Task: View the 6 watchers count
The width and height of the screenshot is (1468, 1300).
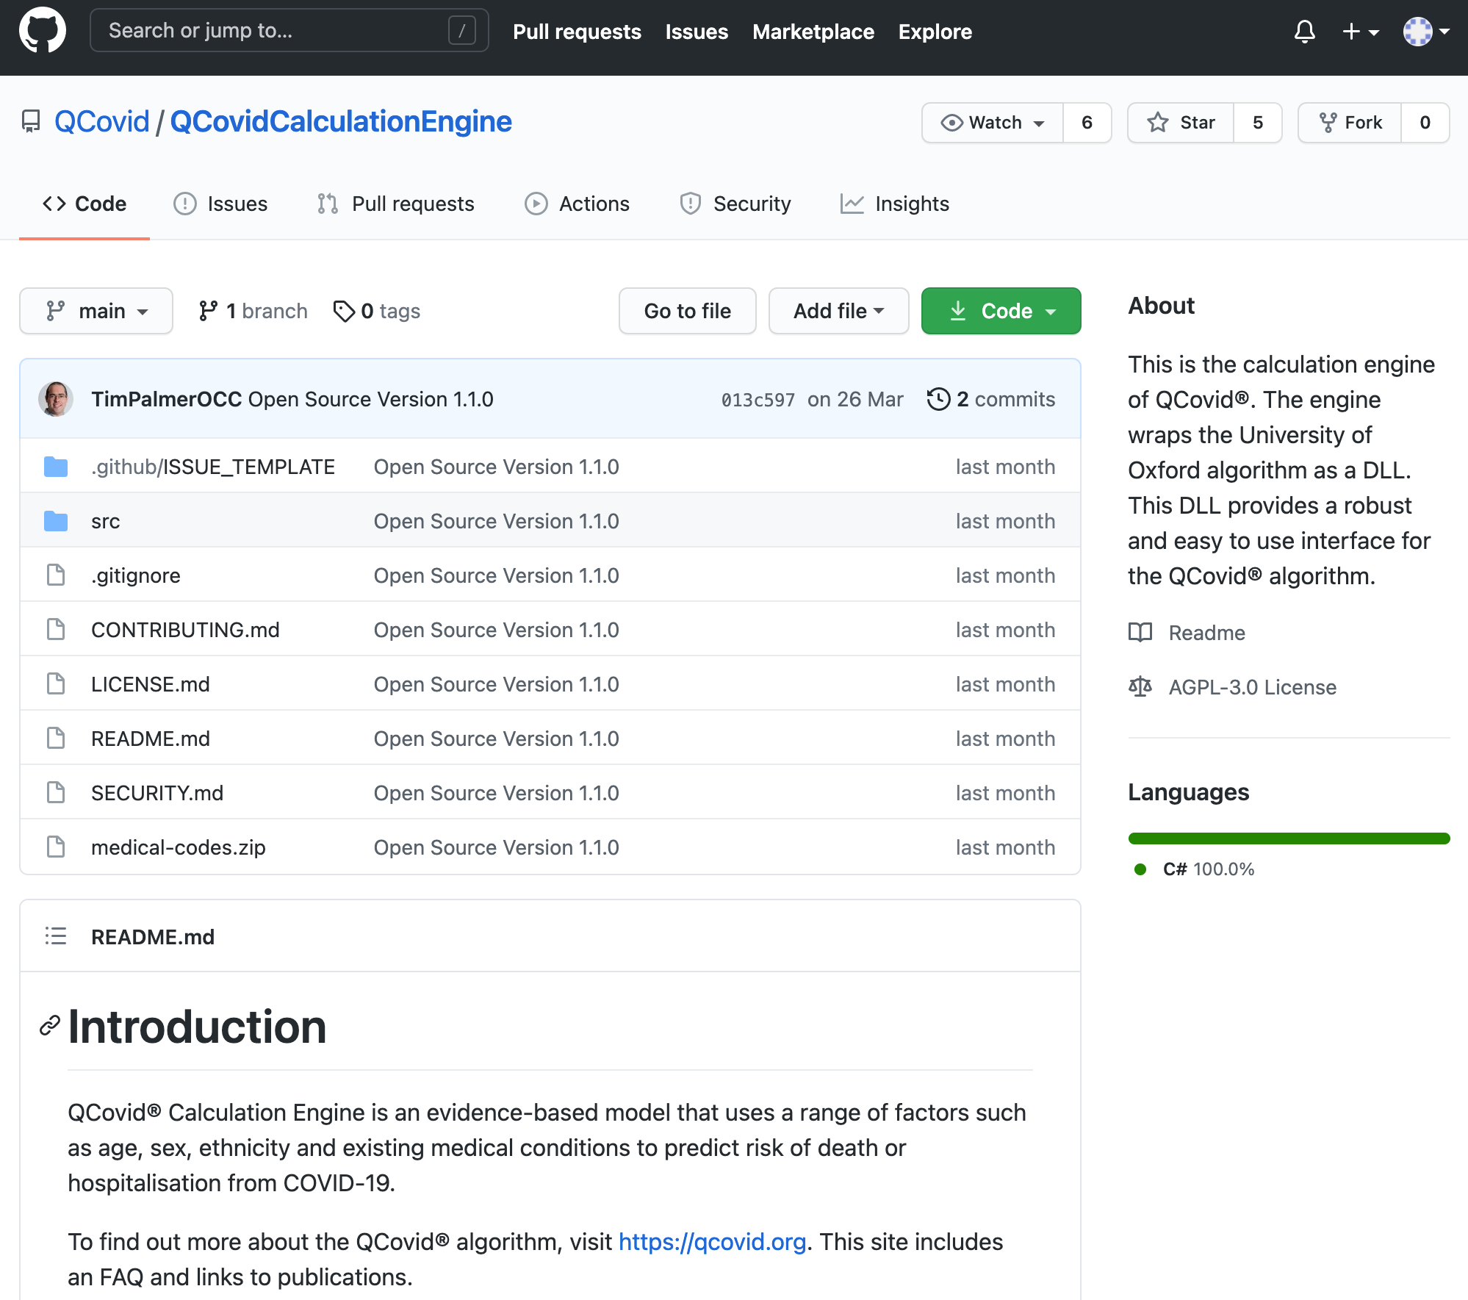Action: [1087, 123]
